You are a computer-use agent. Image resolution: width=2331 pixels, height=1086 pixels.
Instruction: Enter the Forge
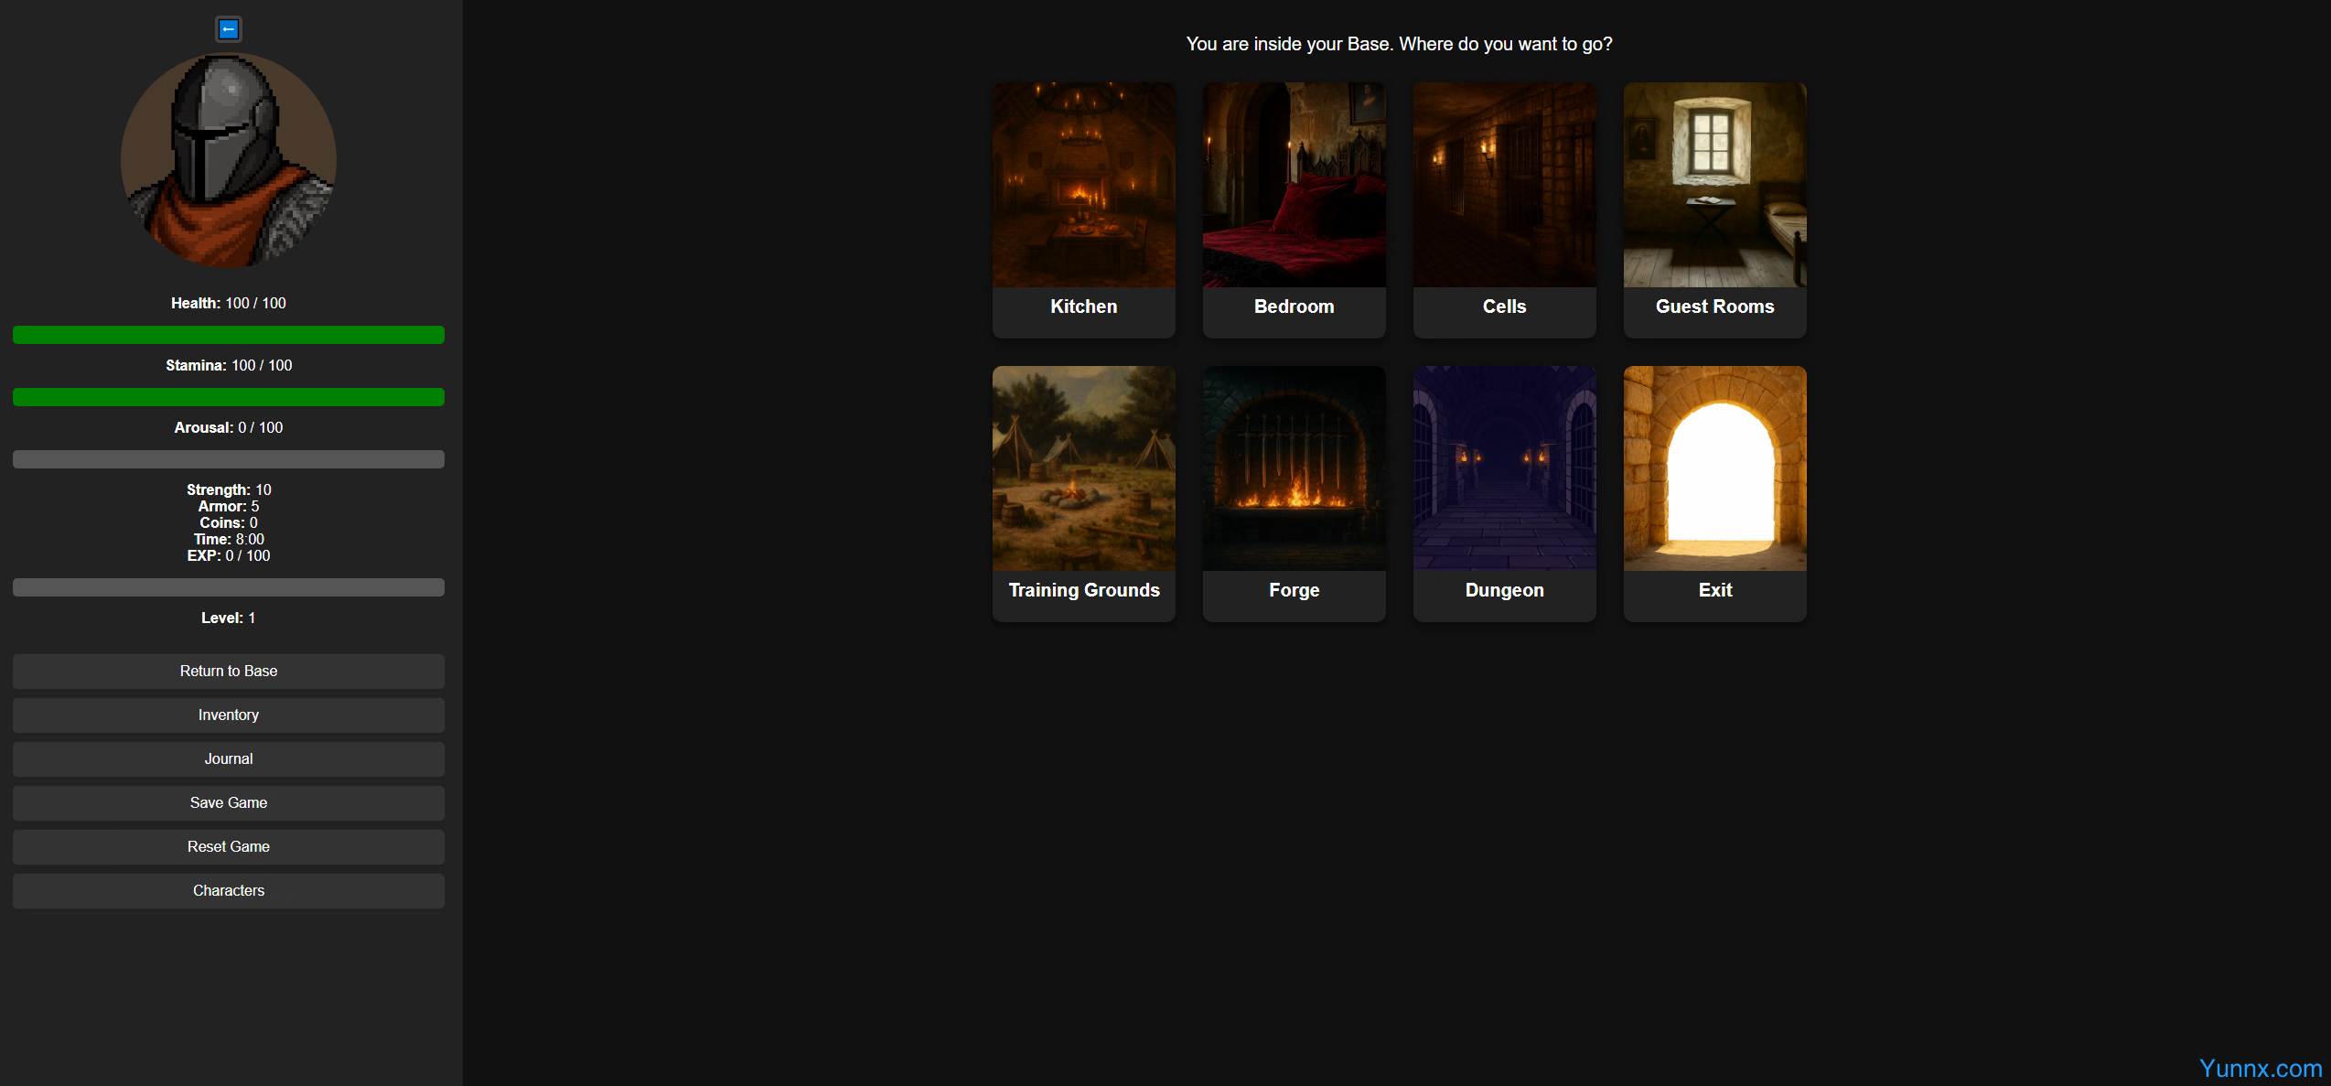point(1294,493)
